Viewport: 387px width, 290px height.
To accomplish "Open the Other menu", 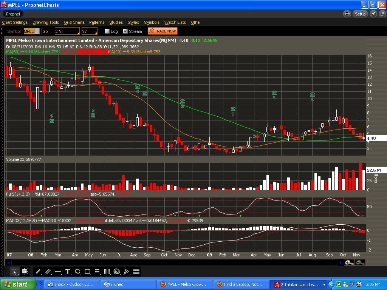I will [x=196, y=22].
